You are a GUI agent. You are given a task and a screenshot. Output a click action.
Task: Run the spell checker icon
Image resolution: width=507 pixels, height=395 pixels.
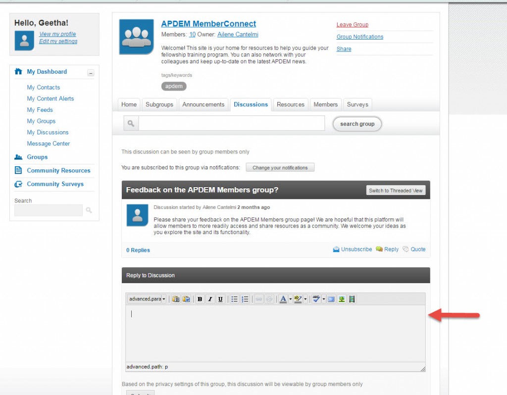click(316, 299)
